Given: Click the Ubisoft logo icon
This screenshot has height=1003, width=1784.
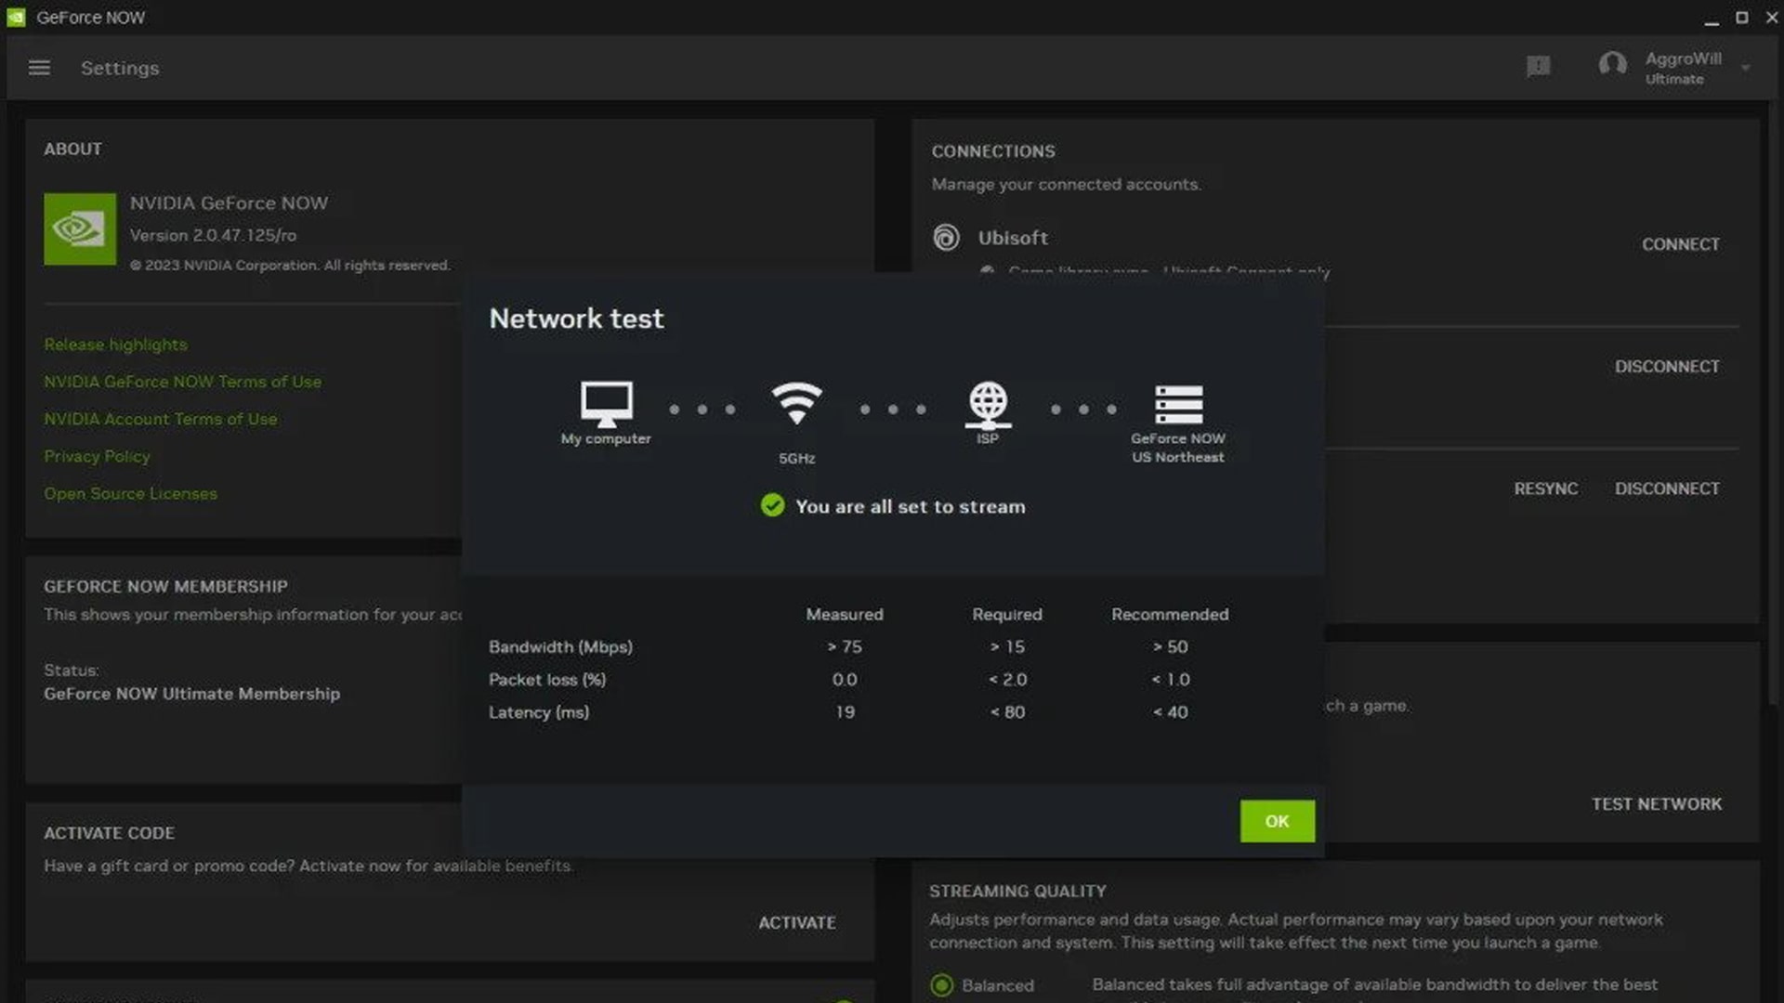Looking at the screenshot, I should pyautogui.click(x=946, y=238).
